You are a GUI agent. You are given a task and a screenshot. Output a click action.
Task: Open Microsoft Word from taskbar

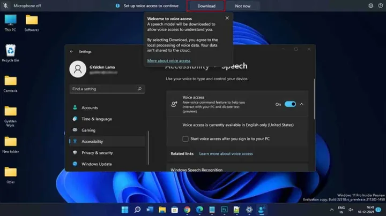150,210
